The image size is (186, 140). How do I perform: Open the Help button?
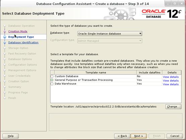tap(11, 136)
